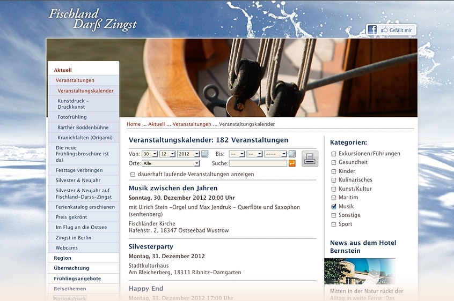Select Aktuell in the sidebar menu

[x=63, y=70]
